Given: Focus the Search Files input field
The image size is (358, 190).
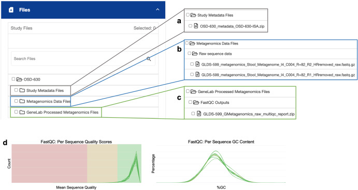Looking at the screenshot, I should coord(83,59).
